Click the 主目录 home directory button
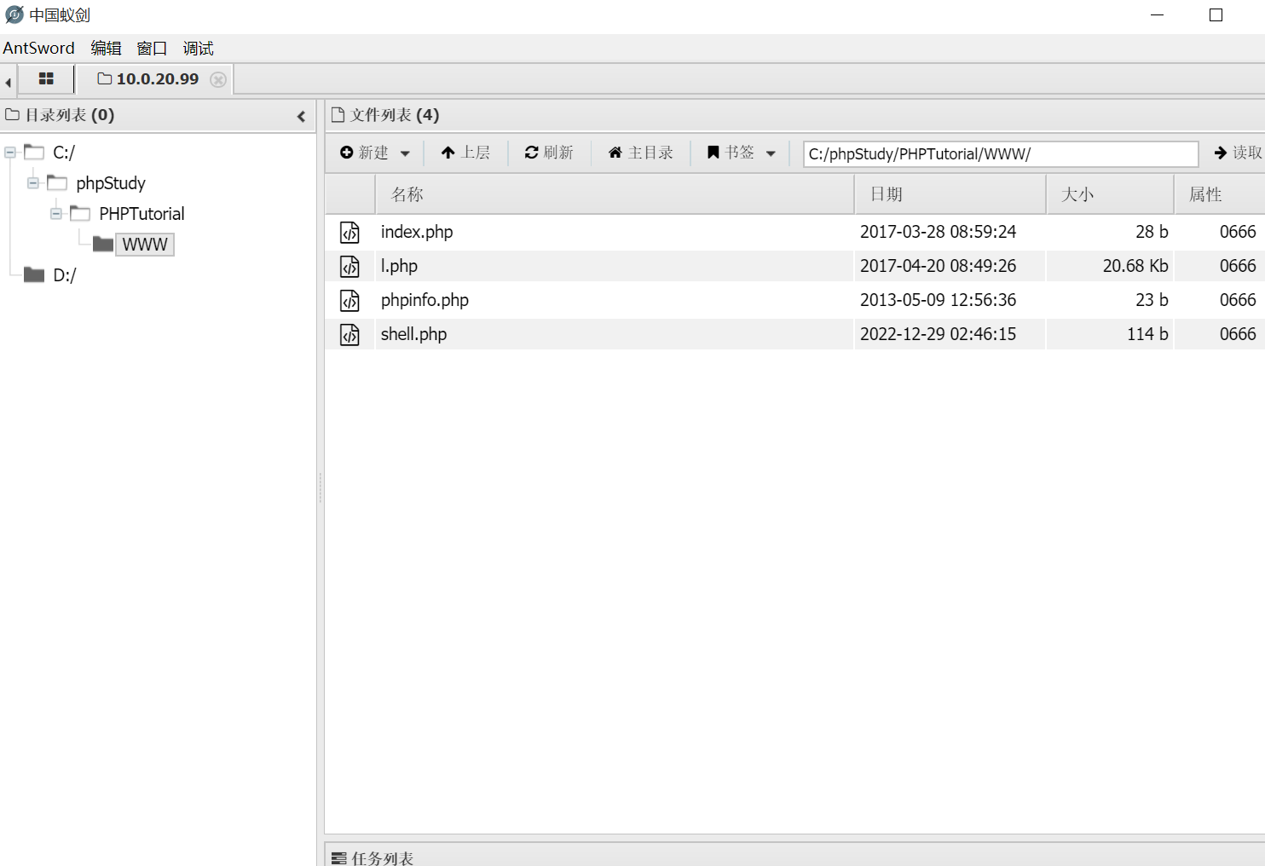Image resolution: width=1265 pixels, height=866 pixels. point(640,153)
